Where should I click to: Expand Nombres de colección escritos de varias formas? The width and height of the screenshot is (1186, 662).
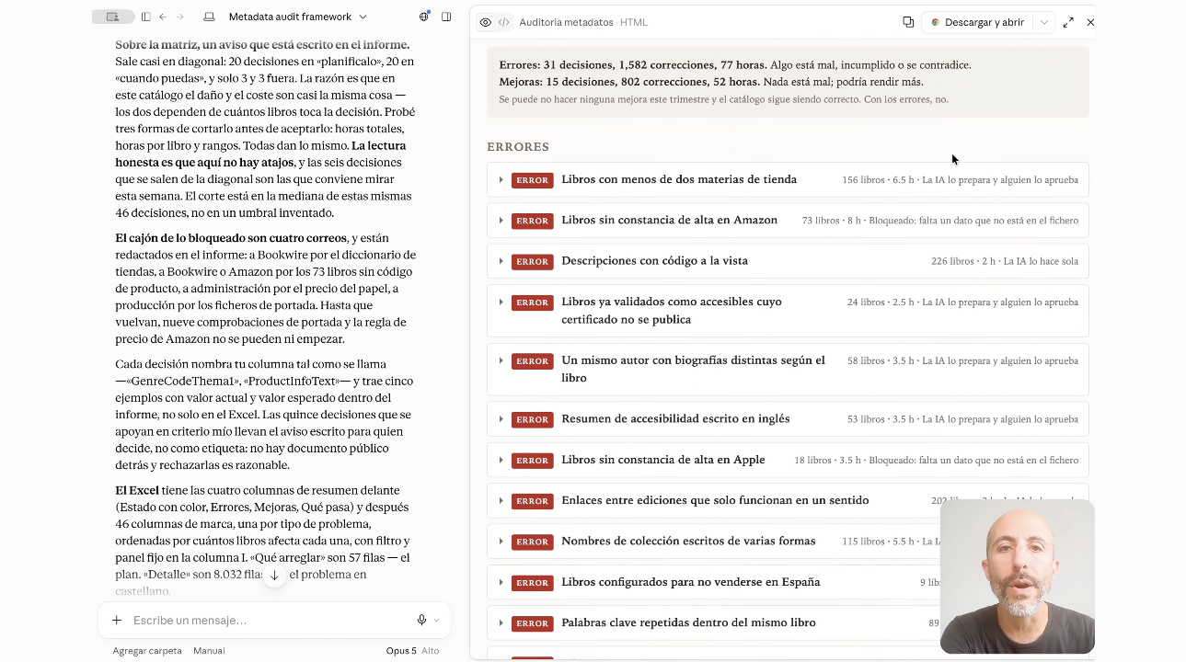[788, 542]
